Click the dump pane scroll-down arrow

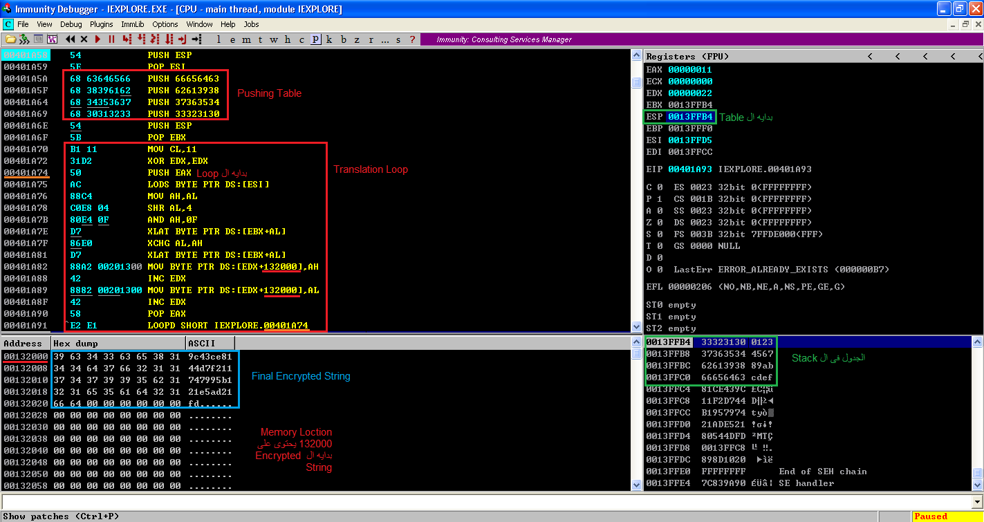point(637,485)
